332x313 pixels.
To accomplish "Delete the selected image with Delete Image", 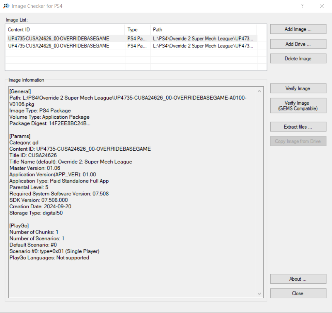I will [x=298, y=58].
